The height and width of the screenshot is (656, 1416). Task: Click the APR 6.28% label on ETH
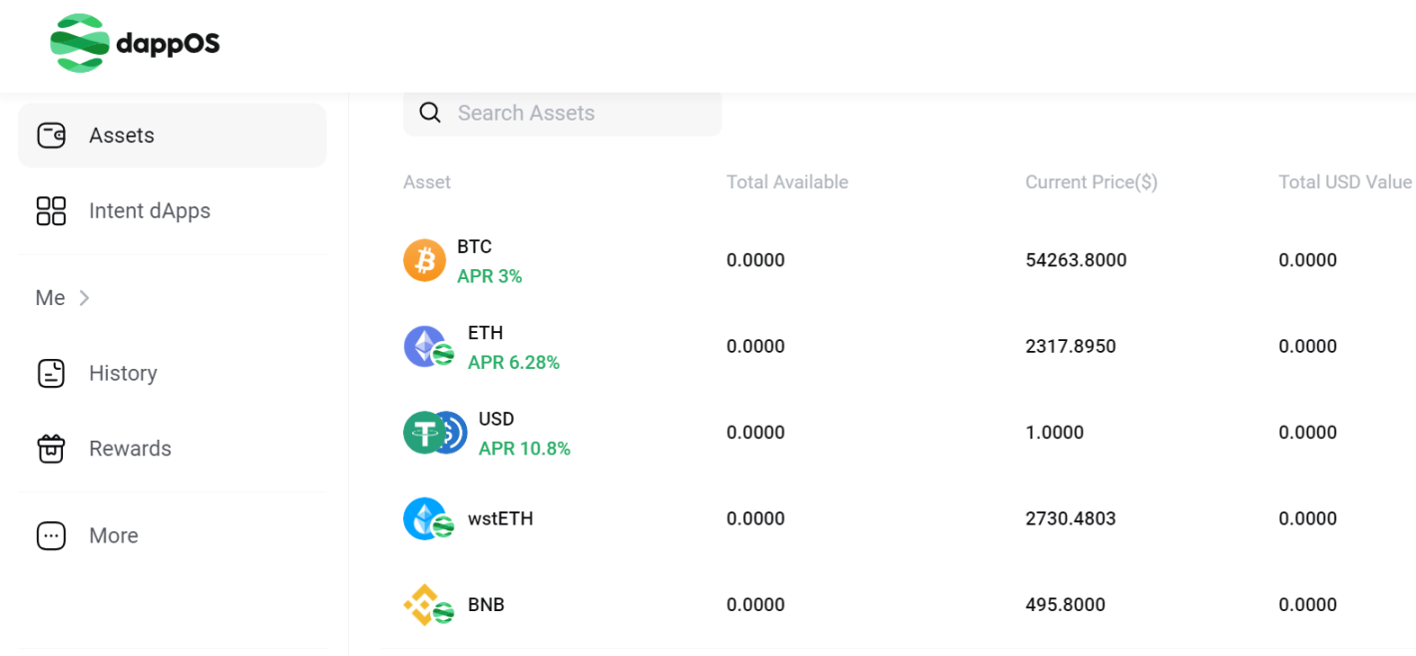pyautogui.click(x=514, y=362)
